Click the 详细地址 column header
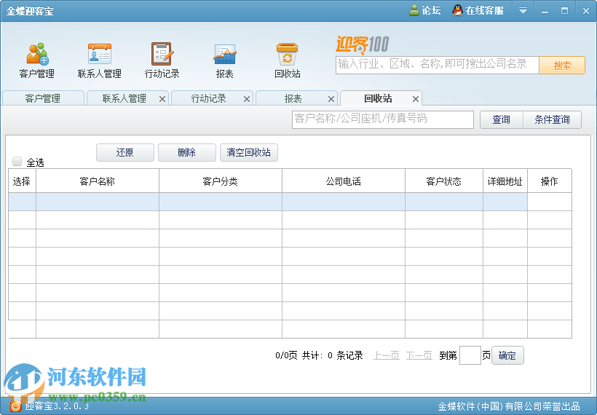This screenshot has width=597, height=415. point(505,181)
